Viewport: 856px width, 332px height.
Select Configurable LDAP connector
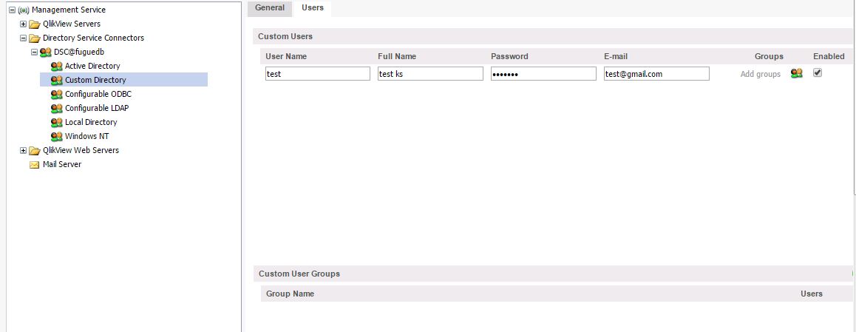97,108
